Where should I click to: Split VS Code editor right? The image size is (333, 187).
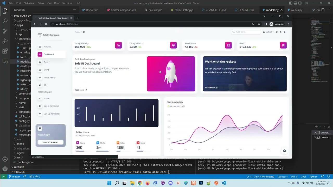[x=323, y=10]
